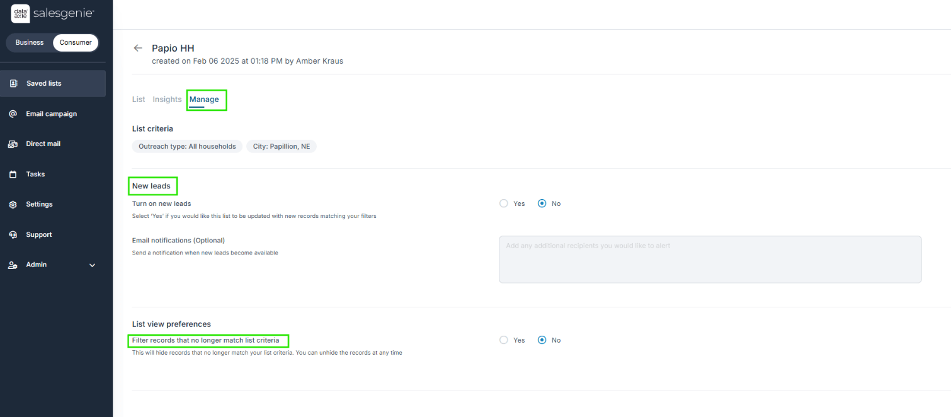Click the Admin user icon
Viewport: 951px width, 417px height.
tap(13, 265)
